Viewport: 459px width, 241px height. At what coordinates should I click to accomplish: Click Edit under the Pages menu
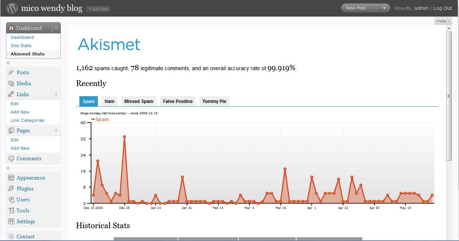(x=15, y=140)
